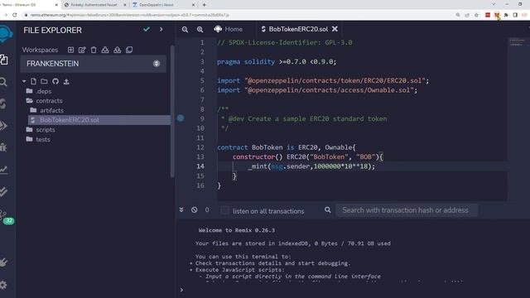Click the file explorer vertical scrollbar

(172, 112)
